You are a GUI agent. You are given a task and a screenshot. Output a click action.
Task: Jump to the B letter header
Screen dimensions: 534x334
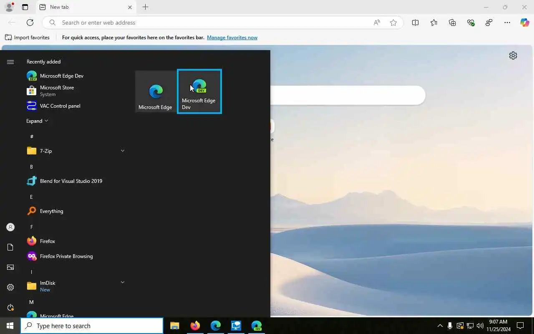pyautogui.click(x=31, y=167)
